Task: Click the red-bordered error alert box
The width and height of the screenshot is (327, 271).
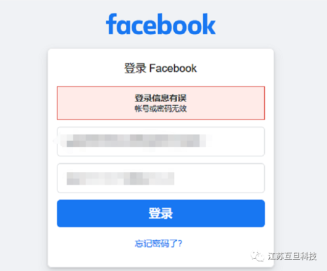Action: coord(161,103)
